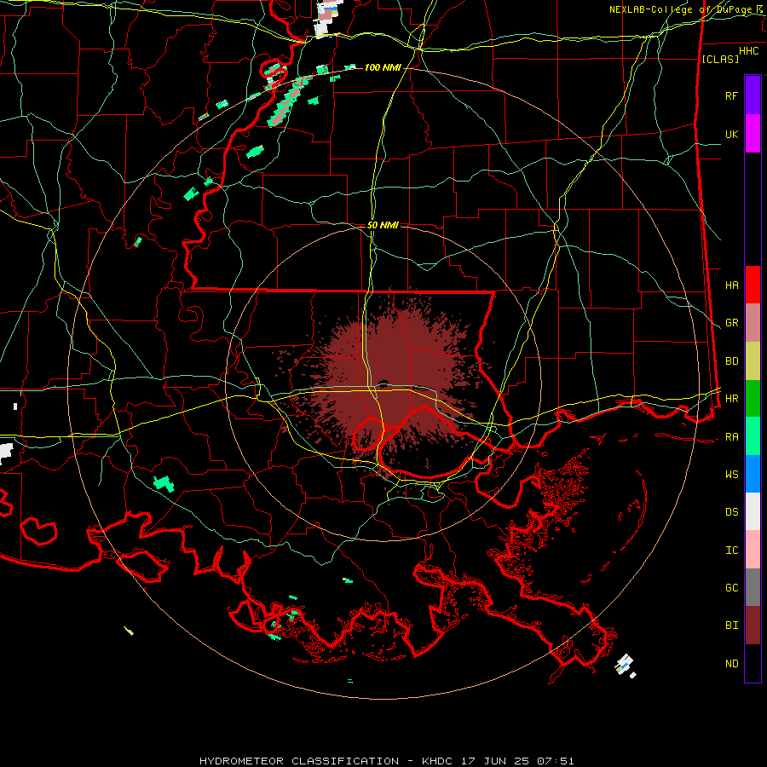Click the green rain echo in southwest Louisiana
This screenshot has height=767, width=767.
pos(164,483)
